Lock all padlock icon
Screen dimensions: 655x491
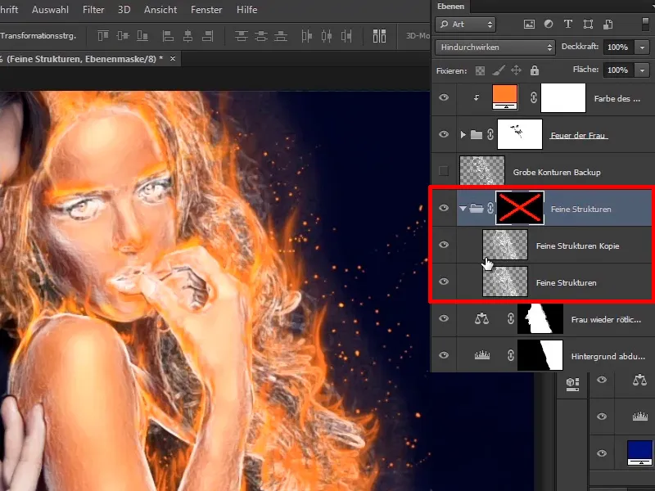coord(535,70)
